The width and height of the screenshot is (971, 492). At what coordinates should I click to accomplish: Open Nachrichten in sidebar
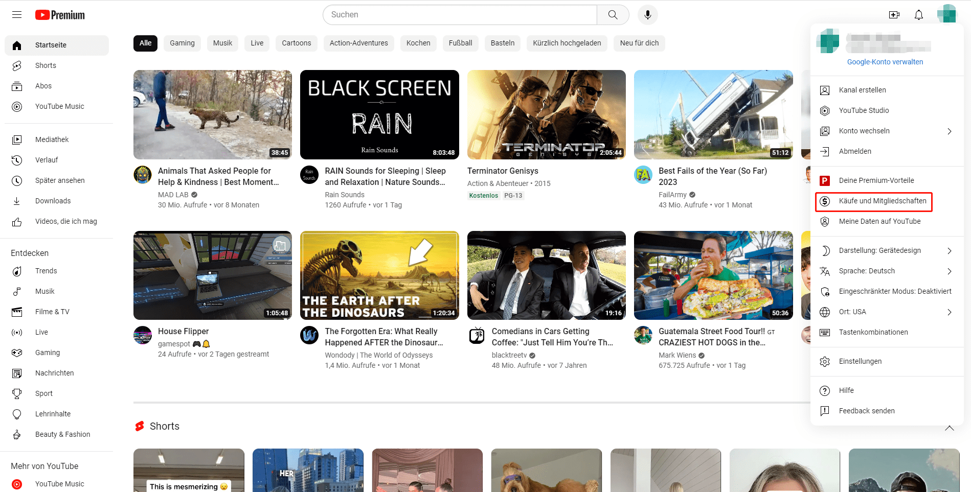click(57, 373)
